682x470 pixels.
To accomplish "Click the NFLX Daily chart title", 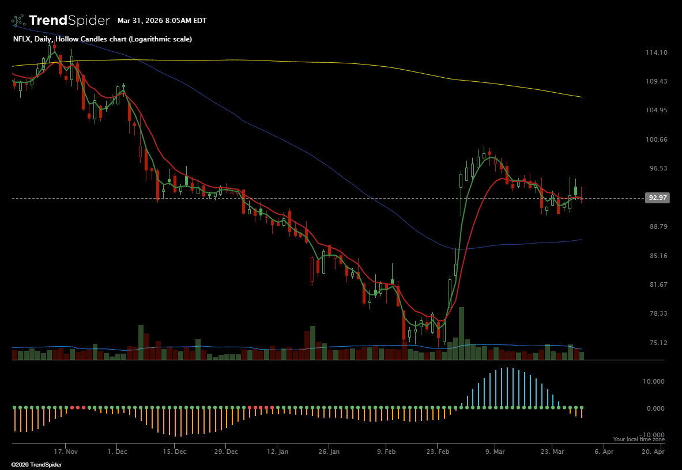I will click(103, 39).
